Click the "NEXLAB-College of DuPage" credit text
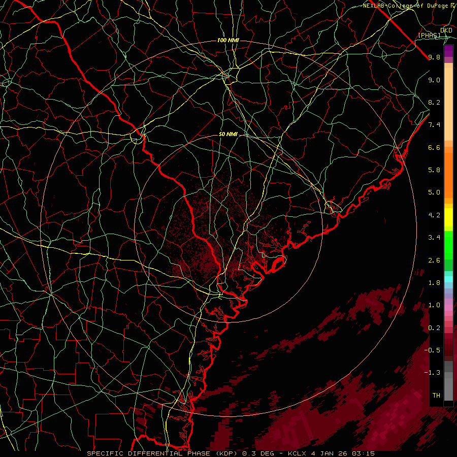The height and width of the screenshot is (457, 457). [407, 6]
